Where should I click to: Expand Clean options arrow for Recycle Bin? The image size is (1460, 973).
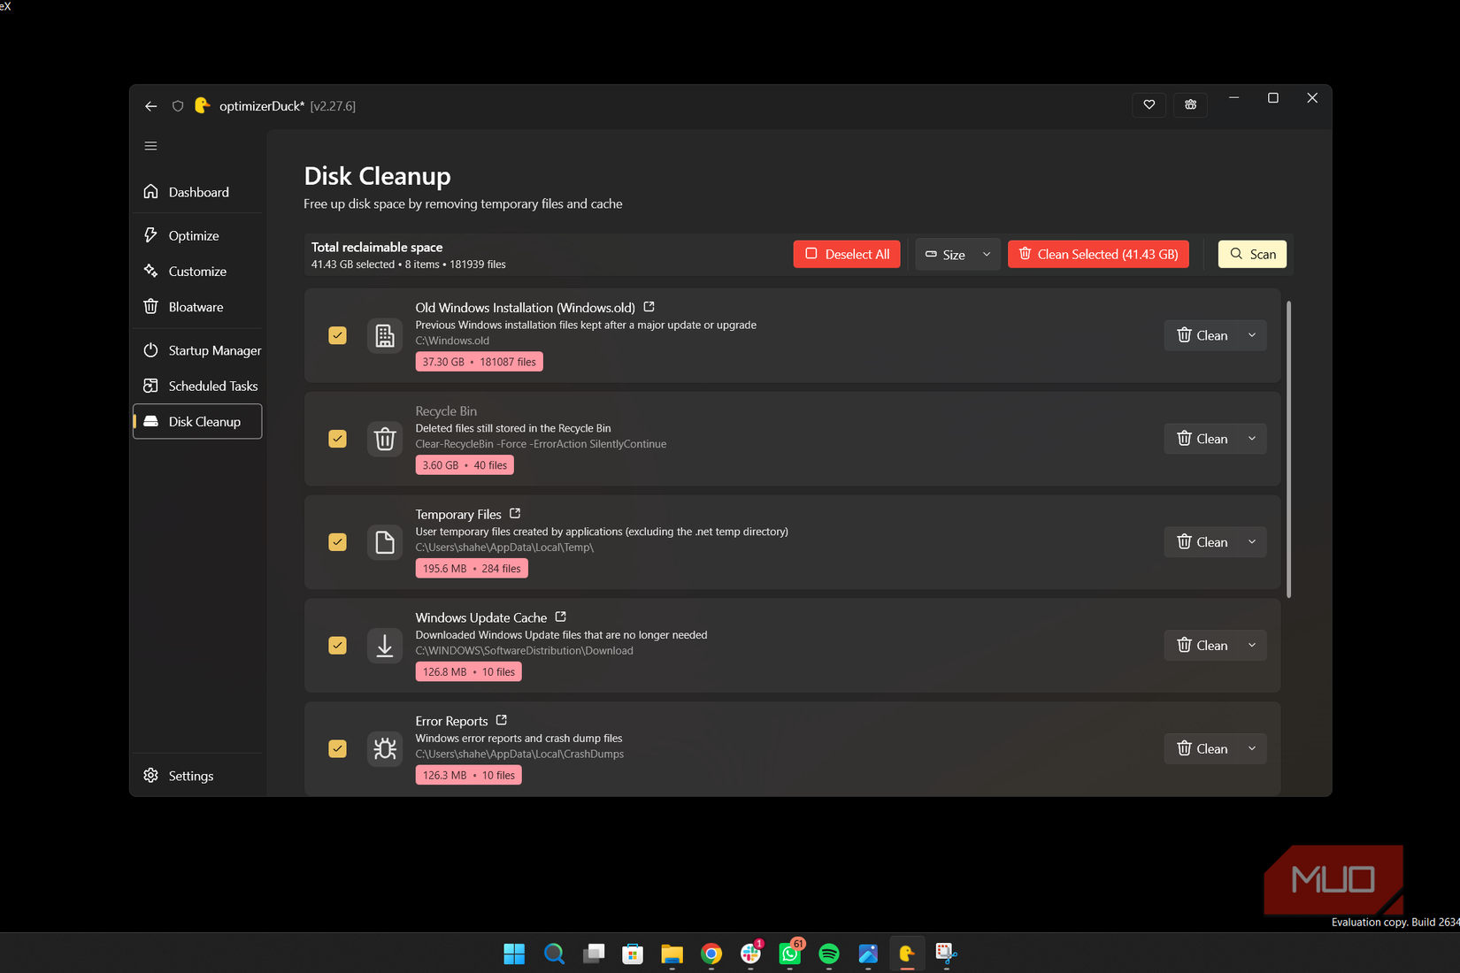(x=1252, y=439)
